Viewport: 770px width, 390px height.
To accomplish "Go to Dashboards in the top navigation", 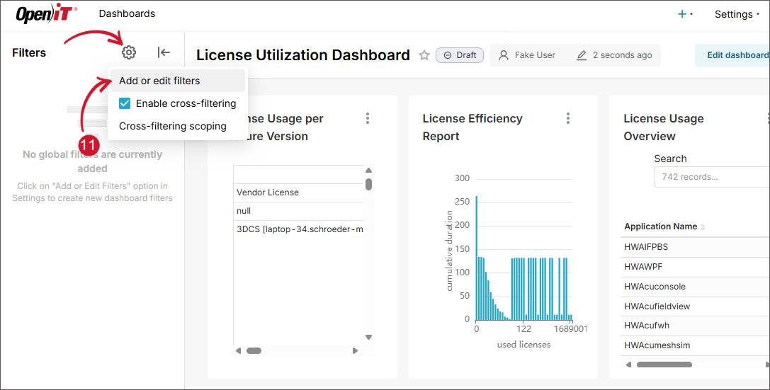I will (x=127, y=13).
